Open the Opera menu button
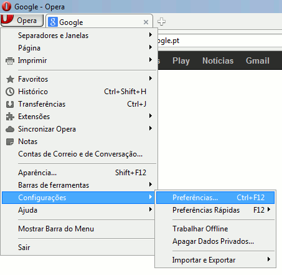This screenshot has height=275, width=282. pyautogui.click(x=22, y=21)
